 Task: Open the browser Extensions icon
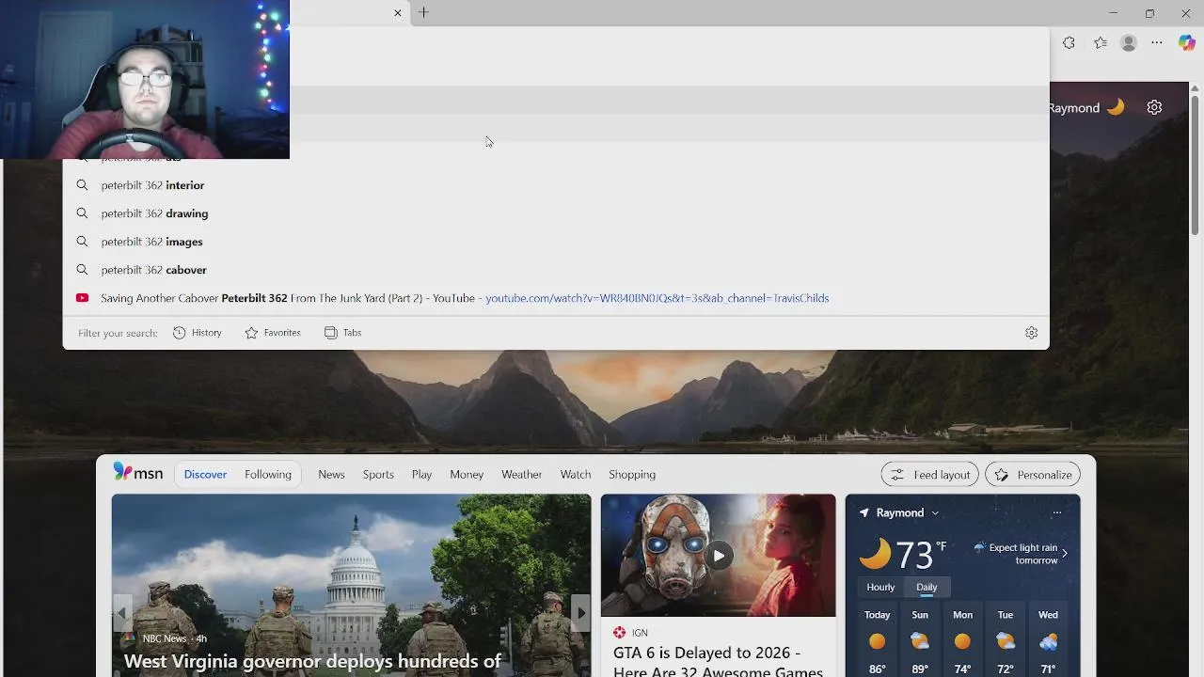click(1069, 42)
